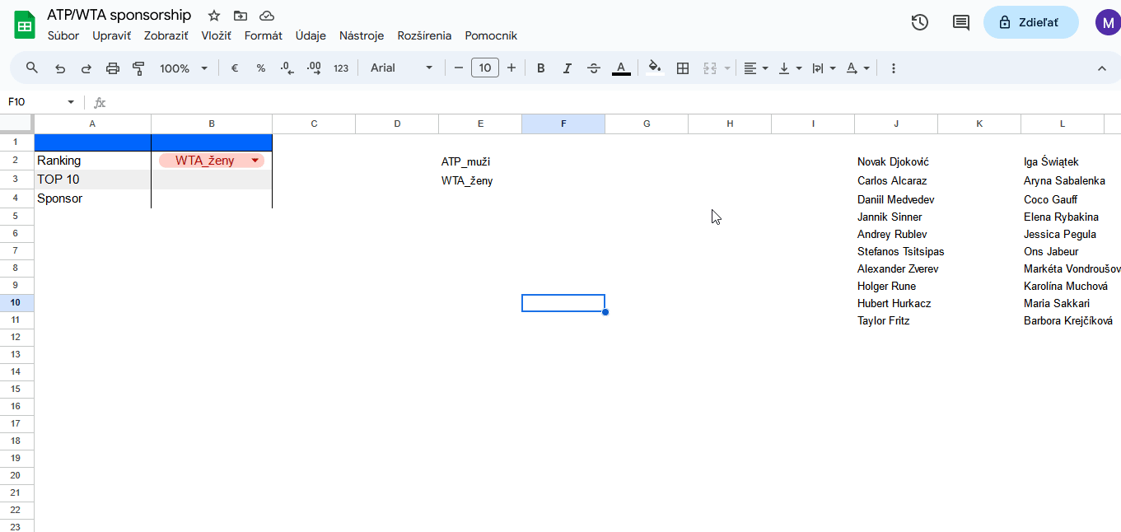The image size is (1121, 532).
Task: Select cell containing Coco Gauff
Action: (1063, 199)
